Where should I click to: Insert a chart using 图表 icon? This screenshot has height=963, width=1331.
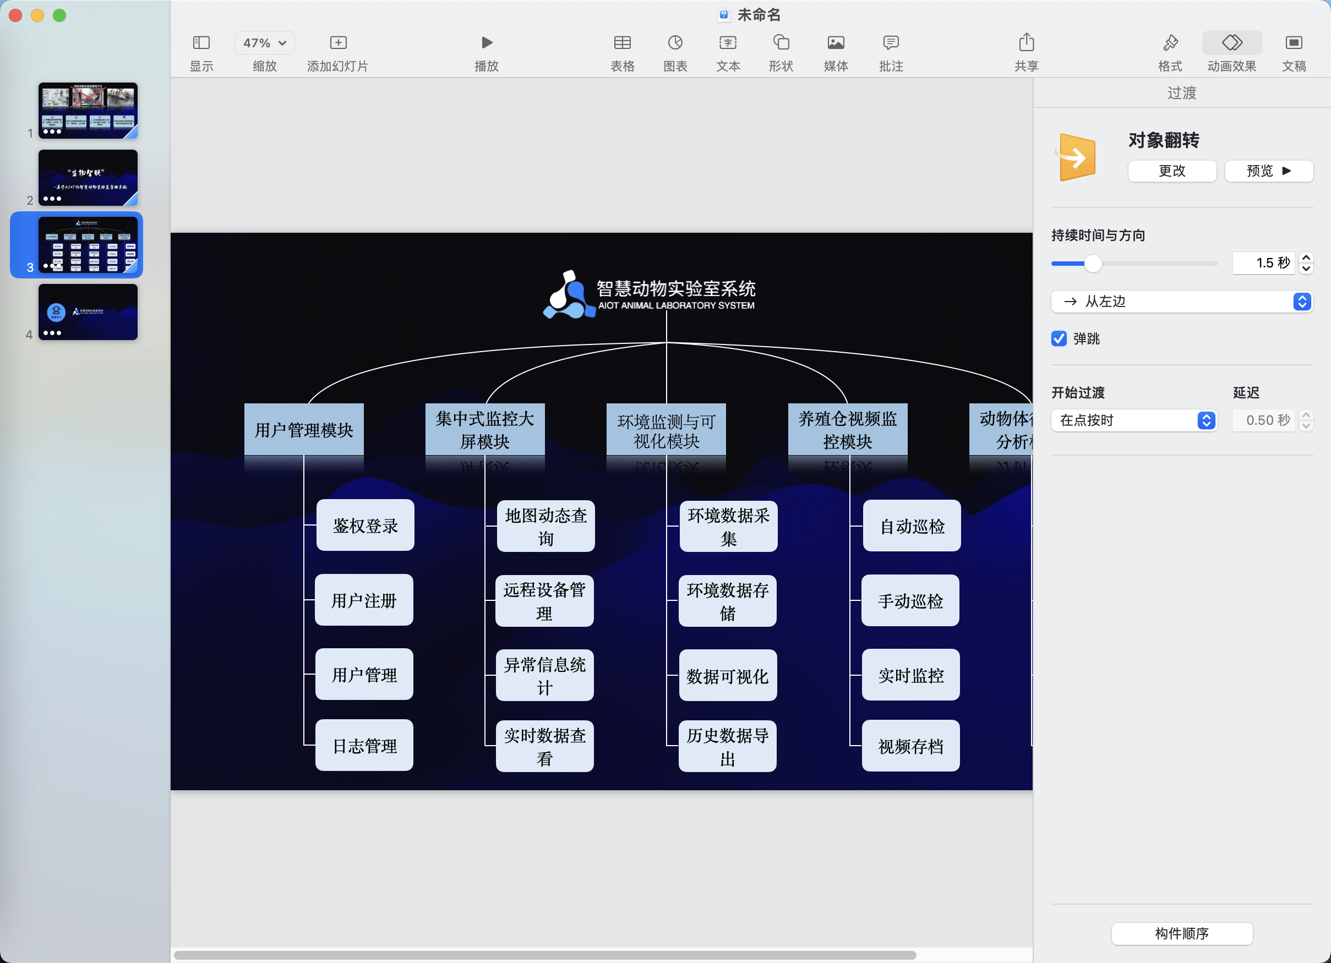click(675, 43)
